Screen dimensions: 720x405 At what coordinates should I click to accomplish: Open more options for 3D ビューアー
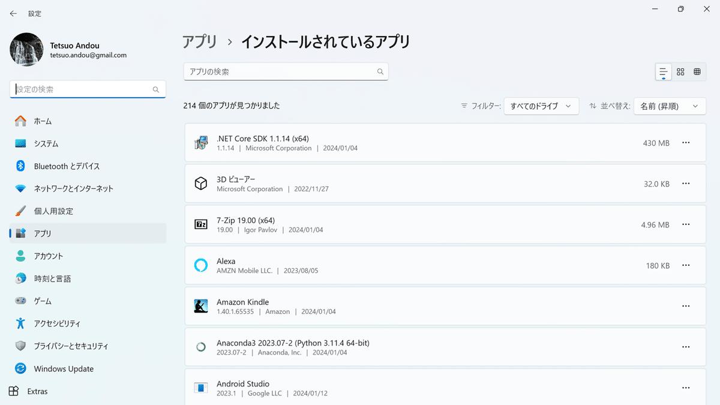coord(686,184)
